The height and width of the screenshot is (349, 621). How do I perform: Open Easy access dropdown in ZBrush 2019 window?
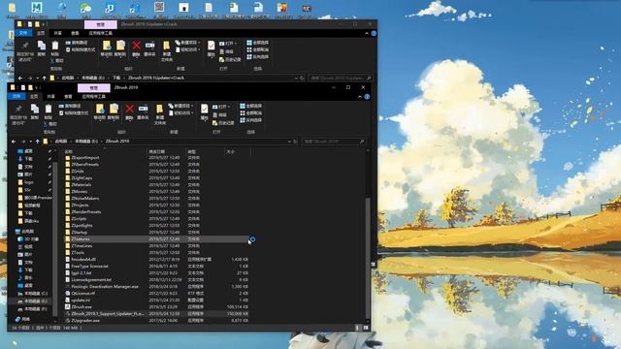181,113
